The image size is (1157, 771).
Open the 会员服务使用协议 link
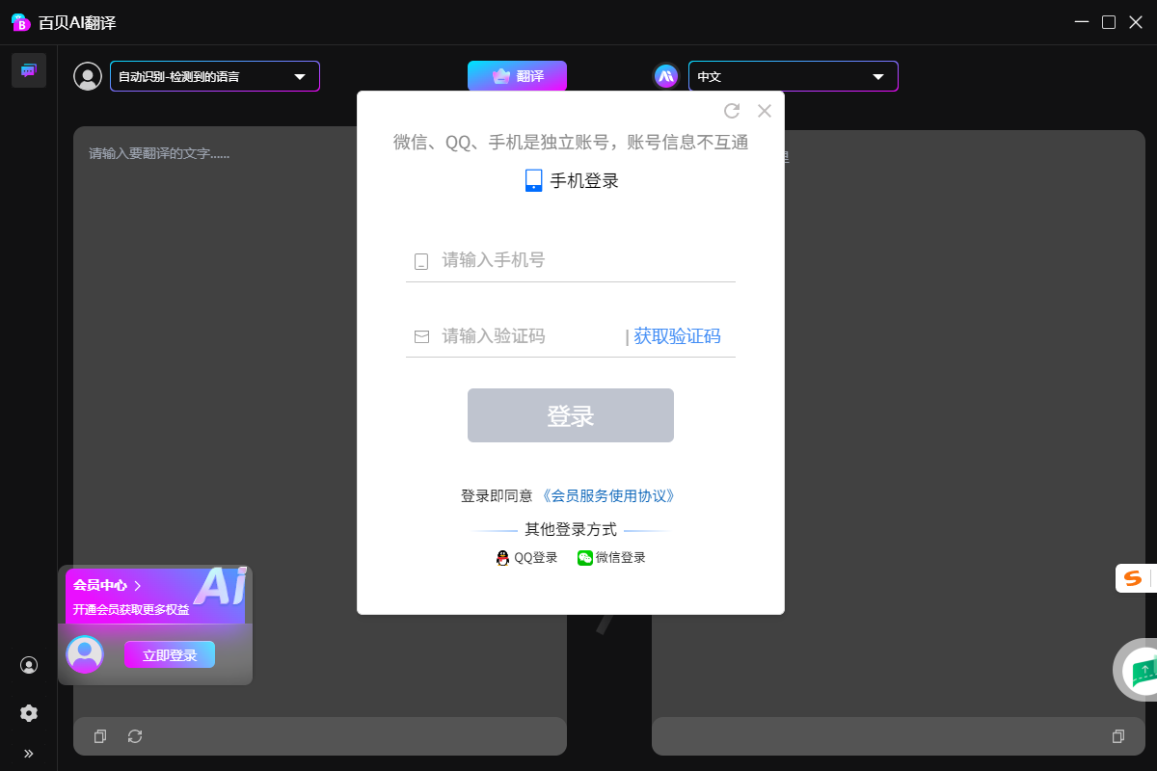pos(607,496)
